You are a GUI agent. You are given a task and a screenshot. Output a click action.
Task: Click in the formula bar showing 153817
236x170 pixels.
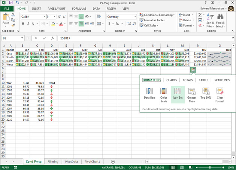(145, 38)
